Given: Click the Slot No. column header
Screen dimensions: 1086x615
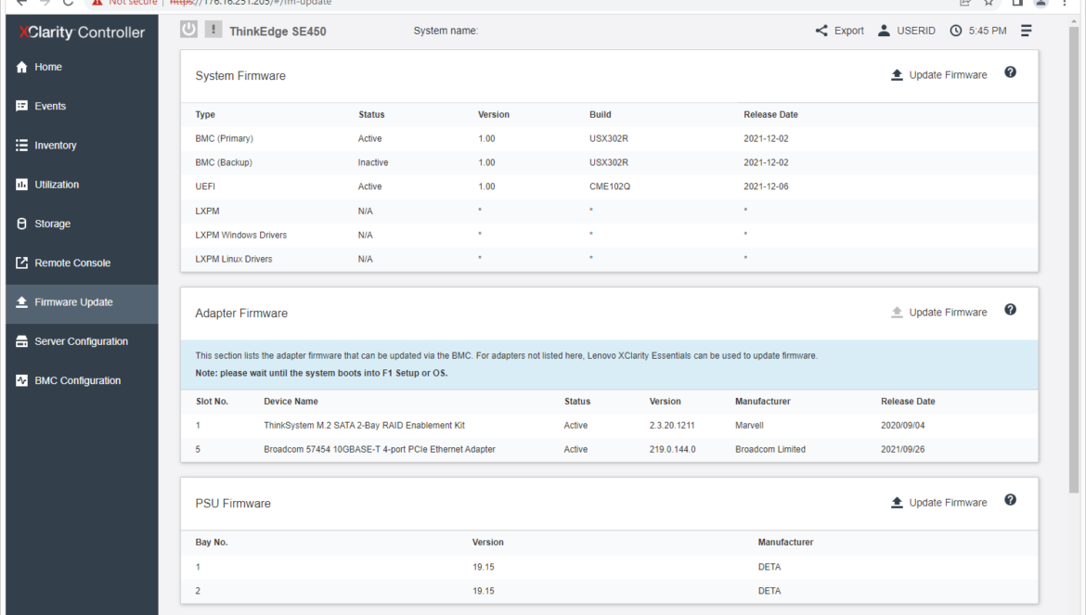Looking at the screenshot, I should pyautogui.click(x=212, y=402).
